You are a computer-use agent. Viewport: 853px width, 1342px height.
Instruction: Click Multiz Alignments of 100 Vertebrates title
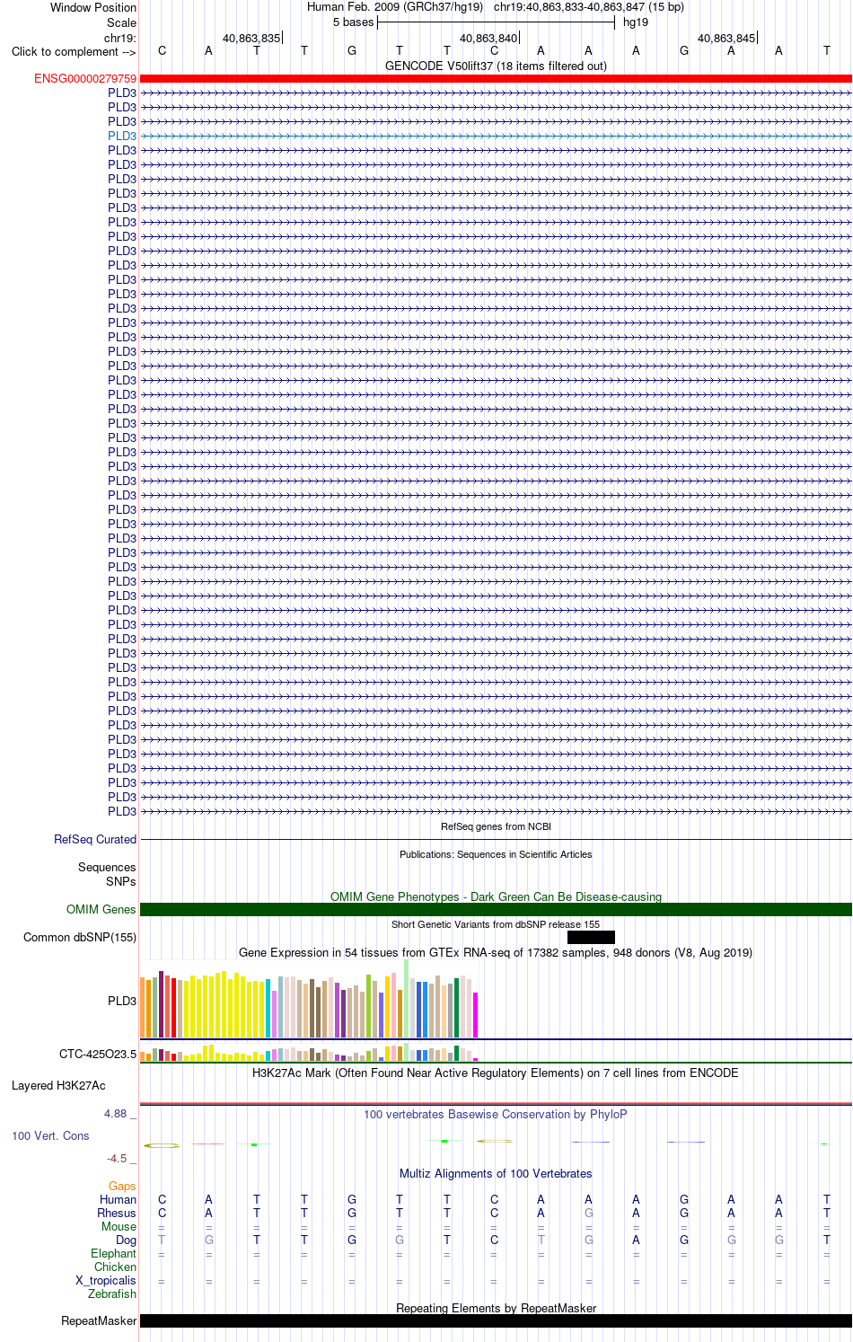496,1174
